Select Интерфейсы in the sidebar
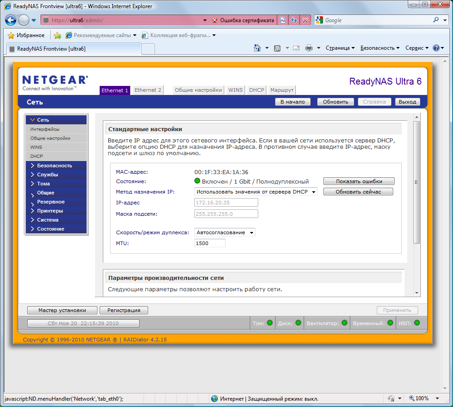The width and height of the screenshot is (453, 407). [x=56, y=129]
